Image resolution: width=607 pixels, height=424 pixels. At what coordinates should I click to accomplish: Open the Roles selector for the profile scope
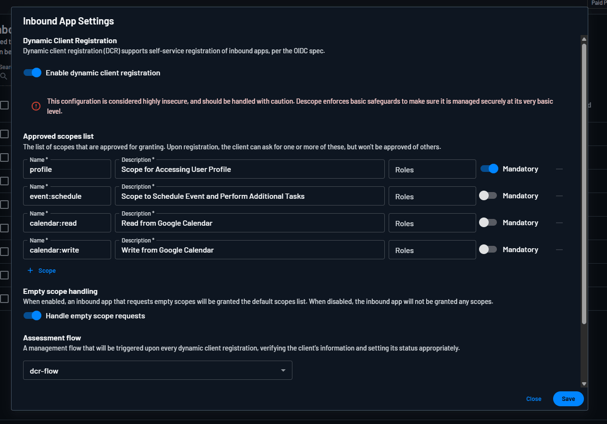[x=432, y=169]
